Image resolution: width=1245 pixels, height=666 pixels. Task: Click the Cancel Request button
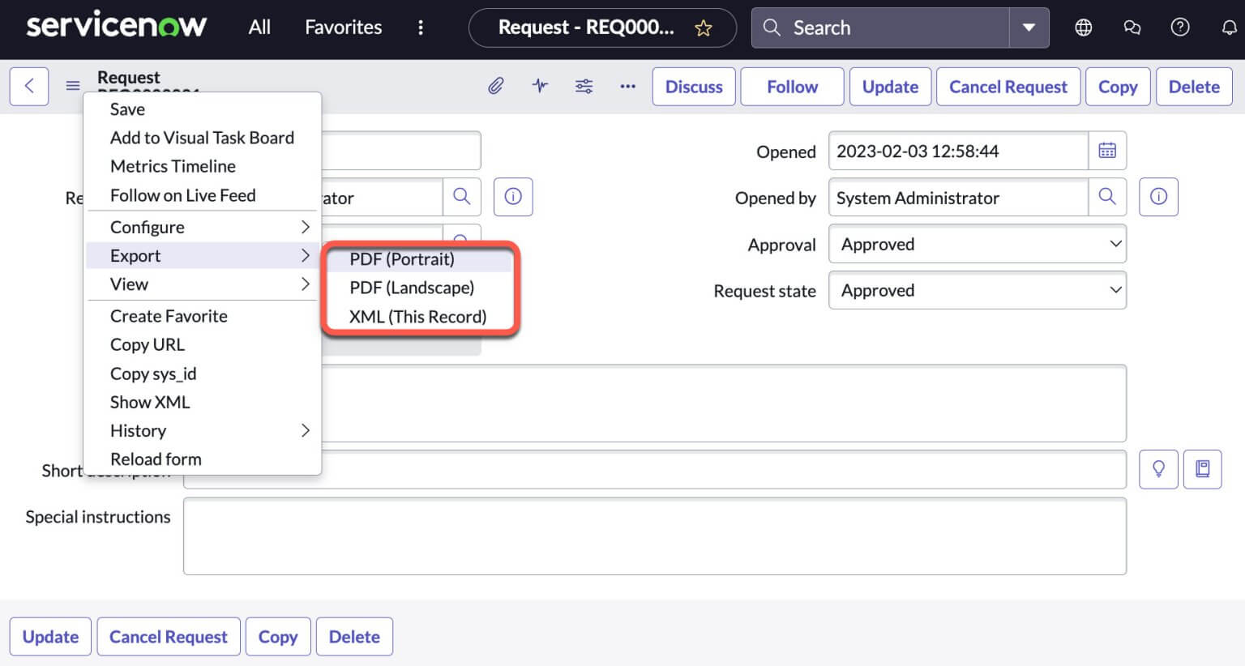[1008, 86]
